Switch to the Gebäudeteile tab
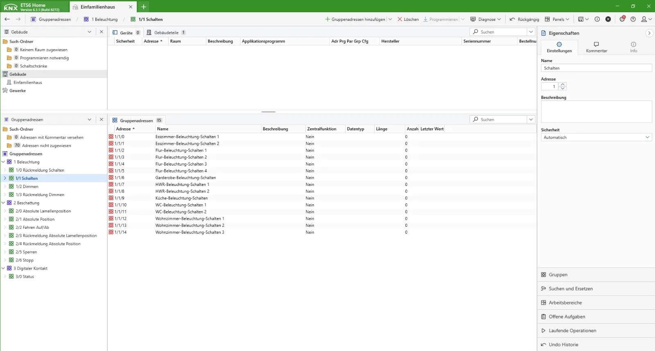The width and height of the screenshot is (655, 351). (x=166, y=33)
